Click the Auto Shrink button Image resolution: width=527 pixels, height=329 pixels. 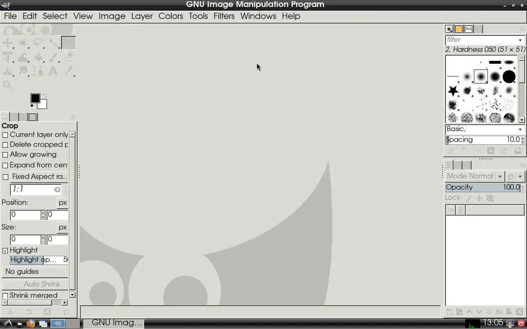click(x=35, y=284)
